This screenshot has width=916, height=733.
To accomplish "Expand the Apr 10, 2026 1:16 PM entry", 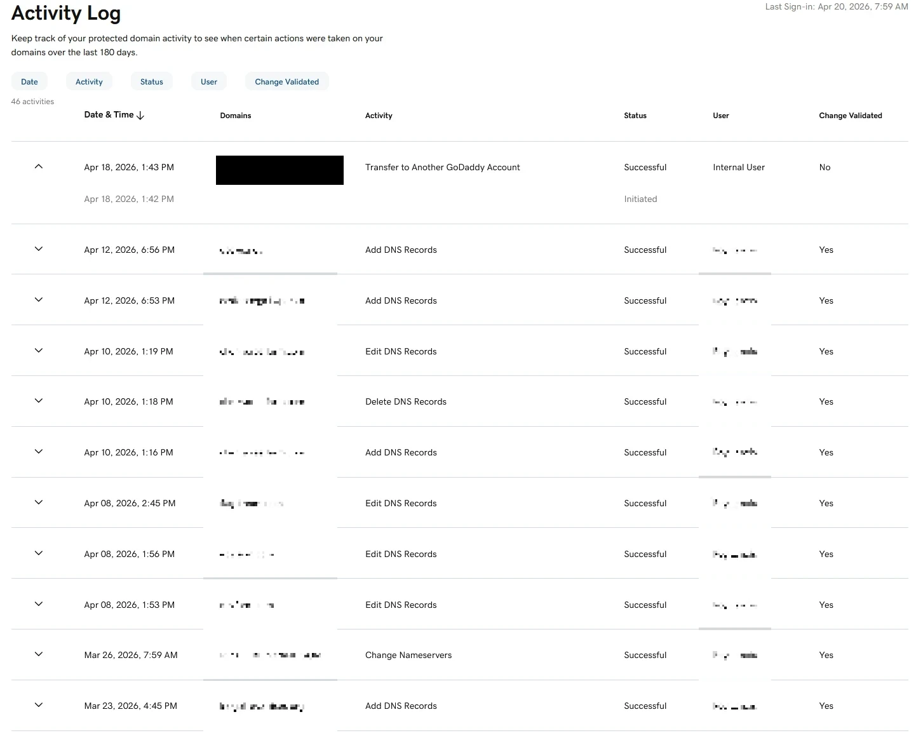I will click(x=39, y=452).
